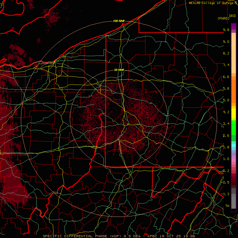
Task: Click the "50 NMI" range ring label
Action: [119, 70]
